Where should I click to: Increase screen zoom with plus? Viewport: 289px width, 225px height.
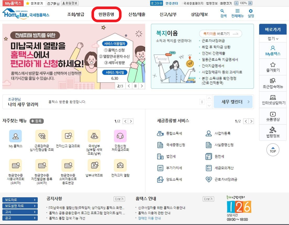click(250, 3)
